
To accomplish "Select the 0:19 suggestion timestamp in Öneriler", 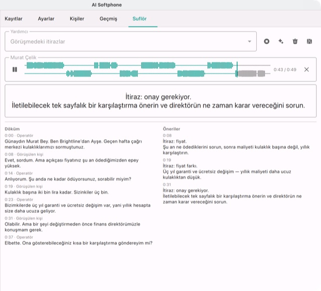I will [167, 160].
